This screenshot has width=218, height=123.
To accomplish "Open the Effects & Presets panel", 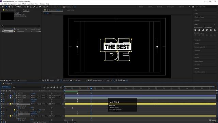I will click(x=199, y=17).
